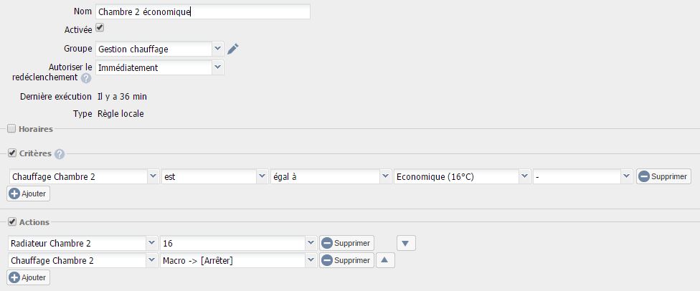Remove the Radiateur Chambre 2 action
This screenshot has height=291, width=700.
click(x=346, y=243)
